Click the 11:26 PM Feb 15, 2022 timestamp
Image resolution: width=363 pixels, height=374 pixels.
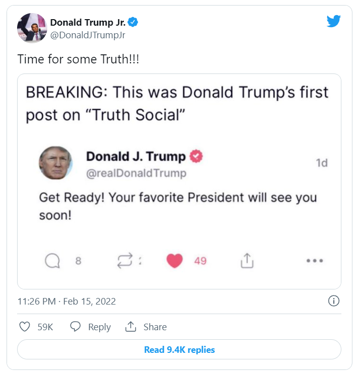coord(67,301)
